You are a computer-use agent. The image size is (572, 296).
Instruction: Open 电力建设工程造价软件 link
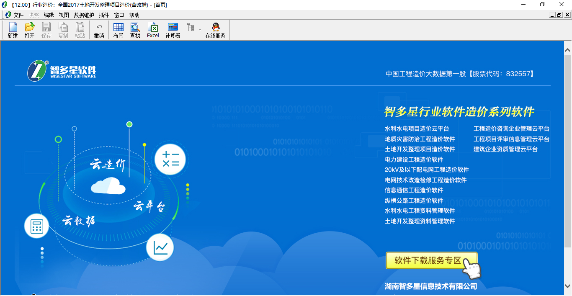[x=414, y=160]
